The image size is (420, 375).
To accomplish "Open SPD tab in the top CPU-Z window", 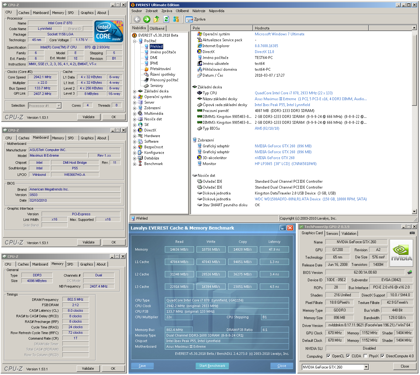I will (x=71, y=13).
